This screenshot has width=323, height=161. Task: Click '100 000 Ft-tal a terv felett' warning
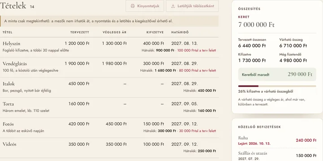(x=196, y=50)
